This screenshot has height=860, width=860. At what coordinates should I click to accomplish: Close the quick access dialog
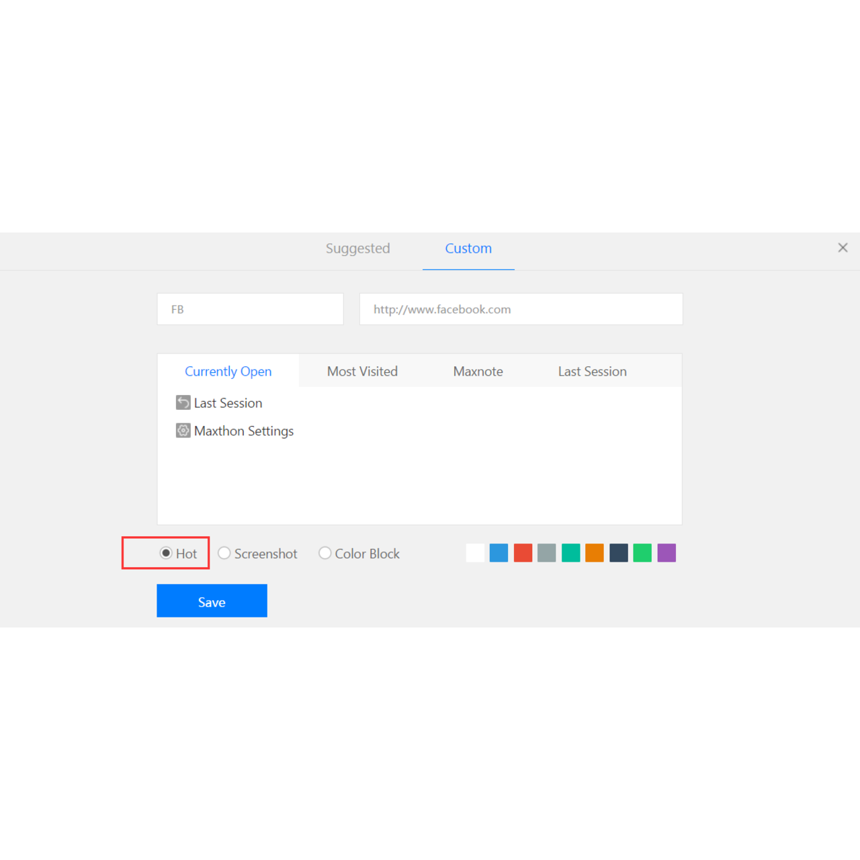click(843, 248)
